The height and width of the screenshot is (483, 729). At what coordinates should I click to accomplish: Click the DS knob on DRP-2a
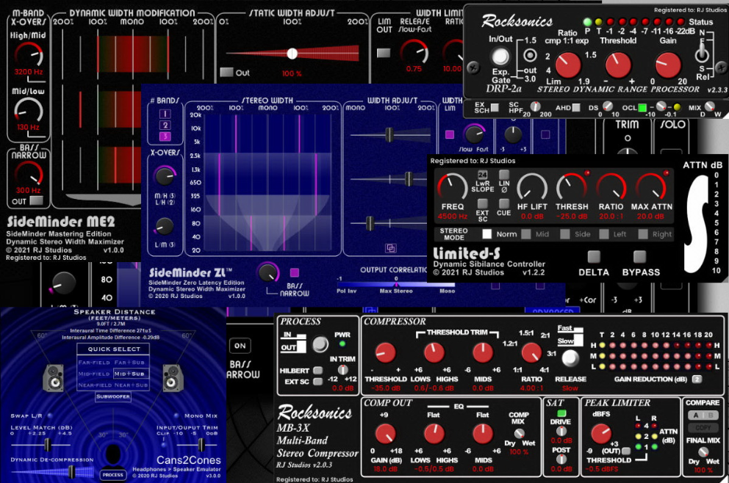click(x=607, y=106)
